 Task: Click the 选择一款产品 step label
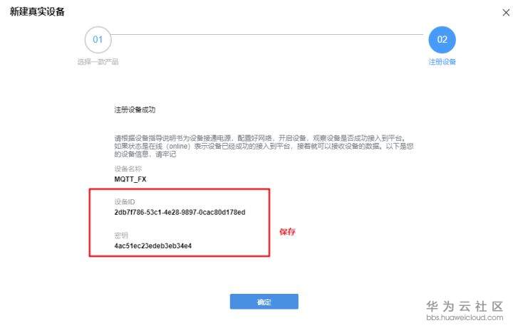(x=98, y=62)
